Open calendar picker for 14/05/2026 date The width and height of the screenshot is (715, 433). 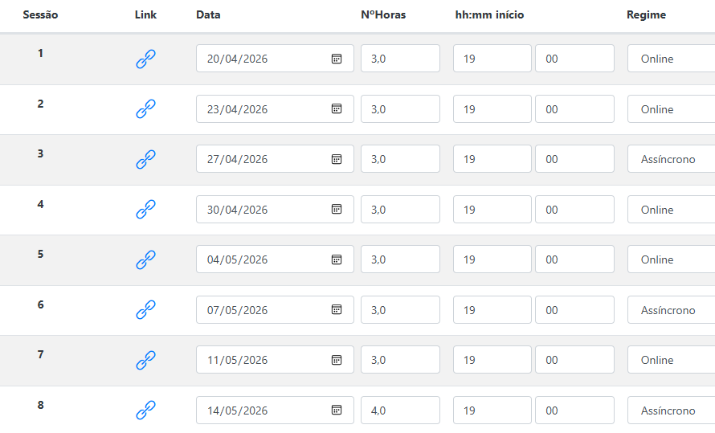tap(337, 411)
